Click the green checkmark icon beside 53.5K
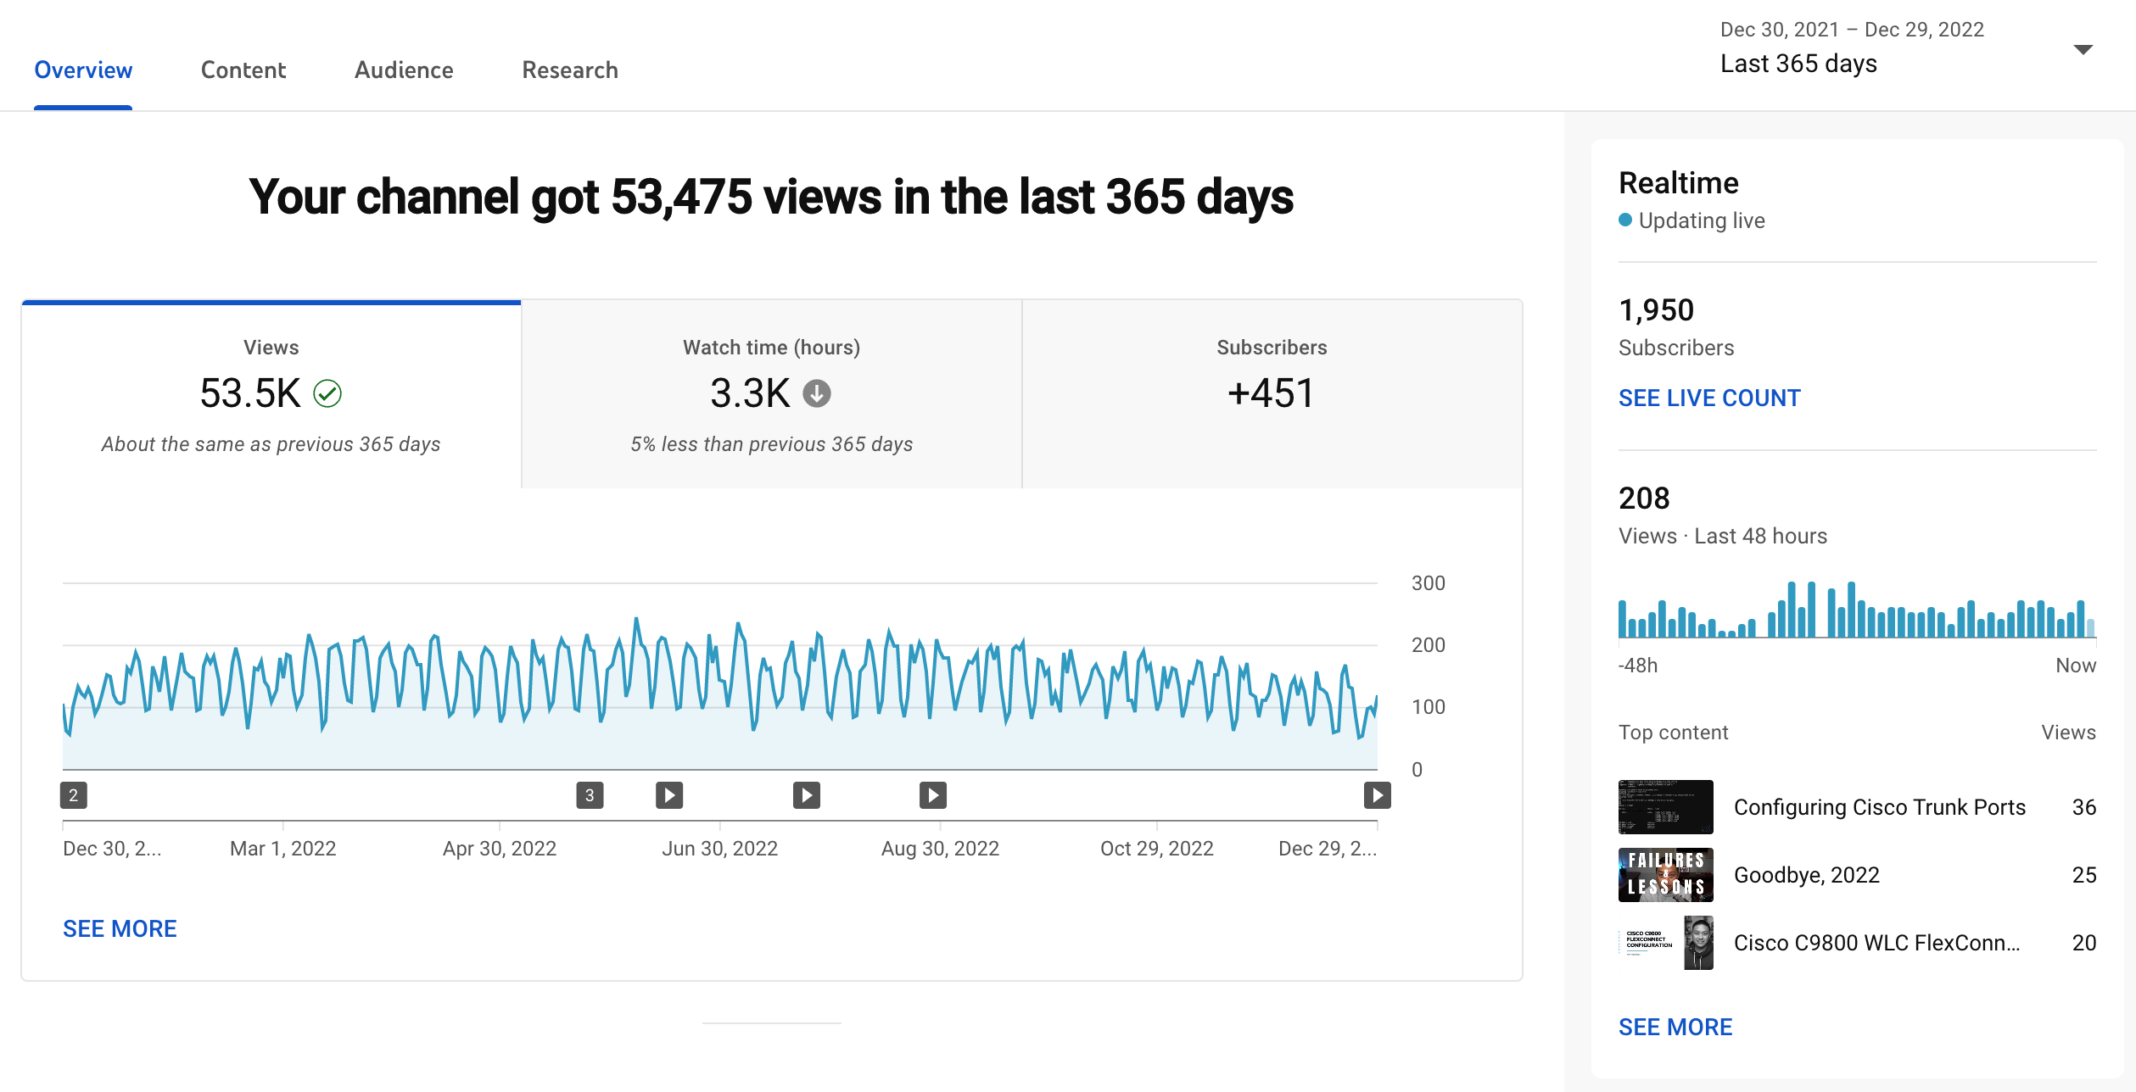The image size is (2136, 1092). (x=327, y=393)
